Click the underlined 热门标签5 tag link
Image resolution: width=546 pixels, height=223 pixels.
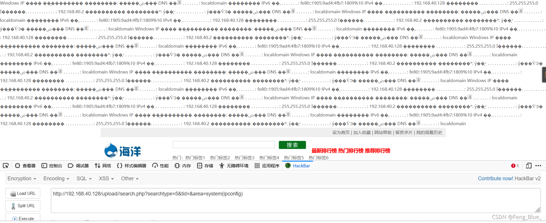(294, 158)
